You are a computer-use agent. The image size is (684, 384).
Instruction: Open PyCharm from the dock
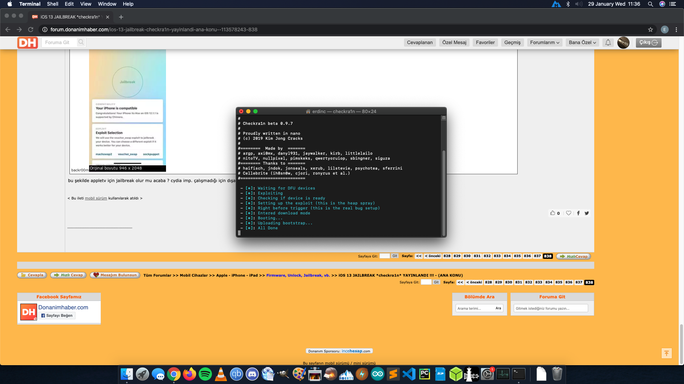tap(424, 374)
